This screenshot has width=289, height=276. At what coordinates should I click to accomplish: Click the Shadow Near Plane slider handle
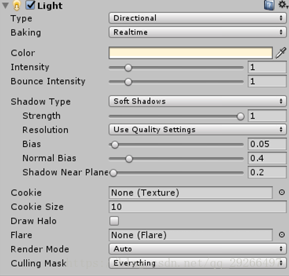point(113,173)
